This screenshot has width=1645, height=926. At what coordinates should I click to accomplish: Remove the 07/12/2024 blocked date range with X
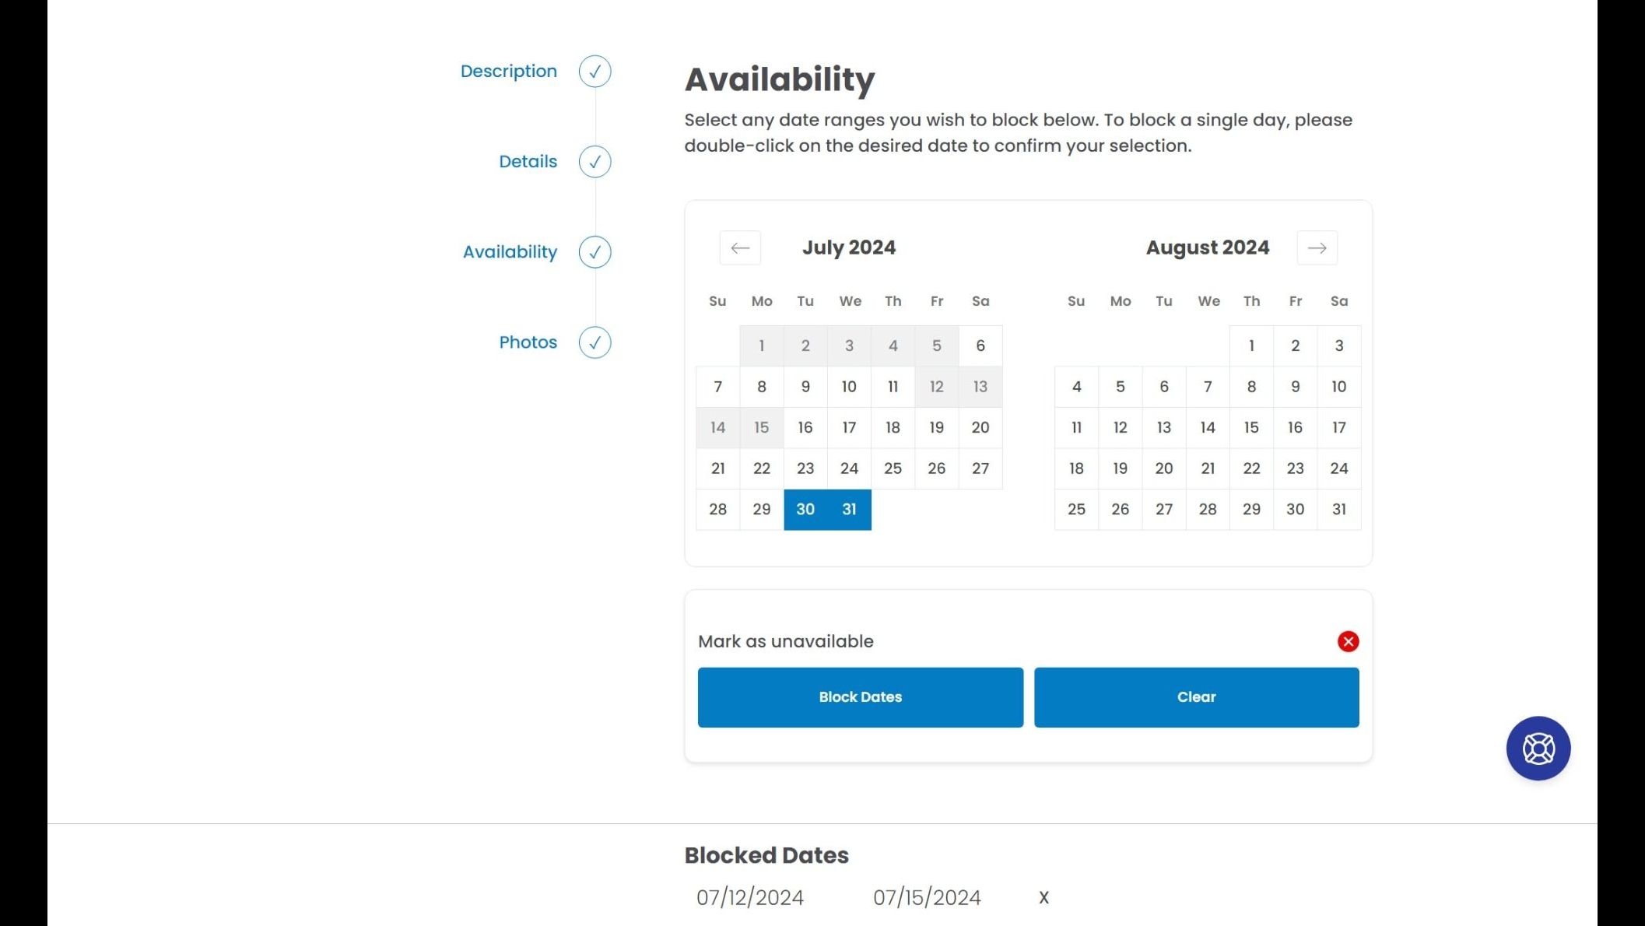(x=1043, y=896)
